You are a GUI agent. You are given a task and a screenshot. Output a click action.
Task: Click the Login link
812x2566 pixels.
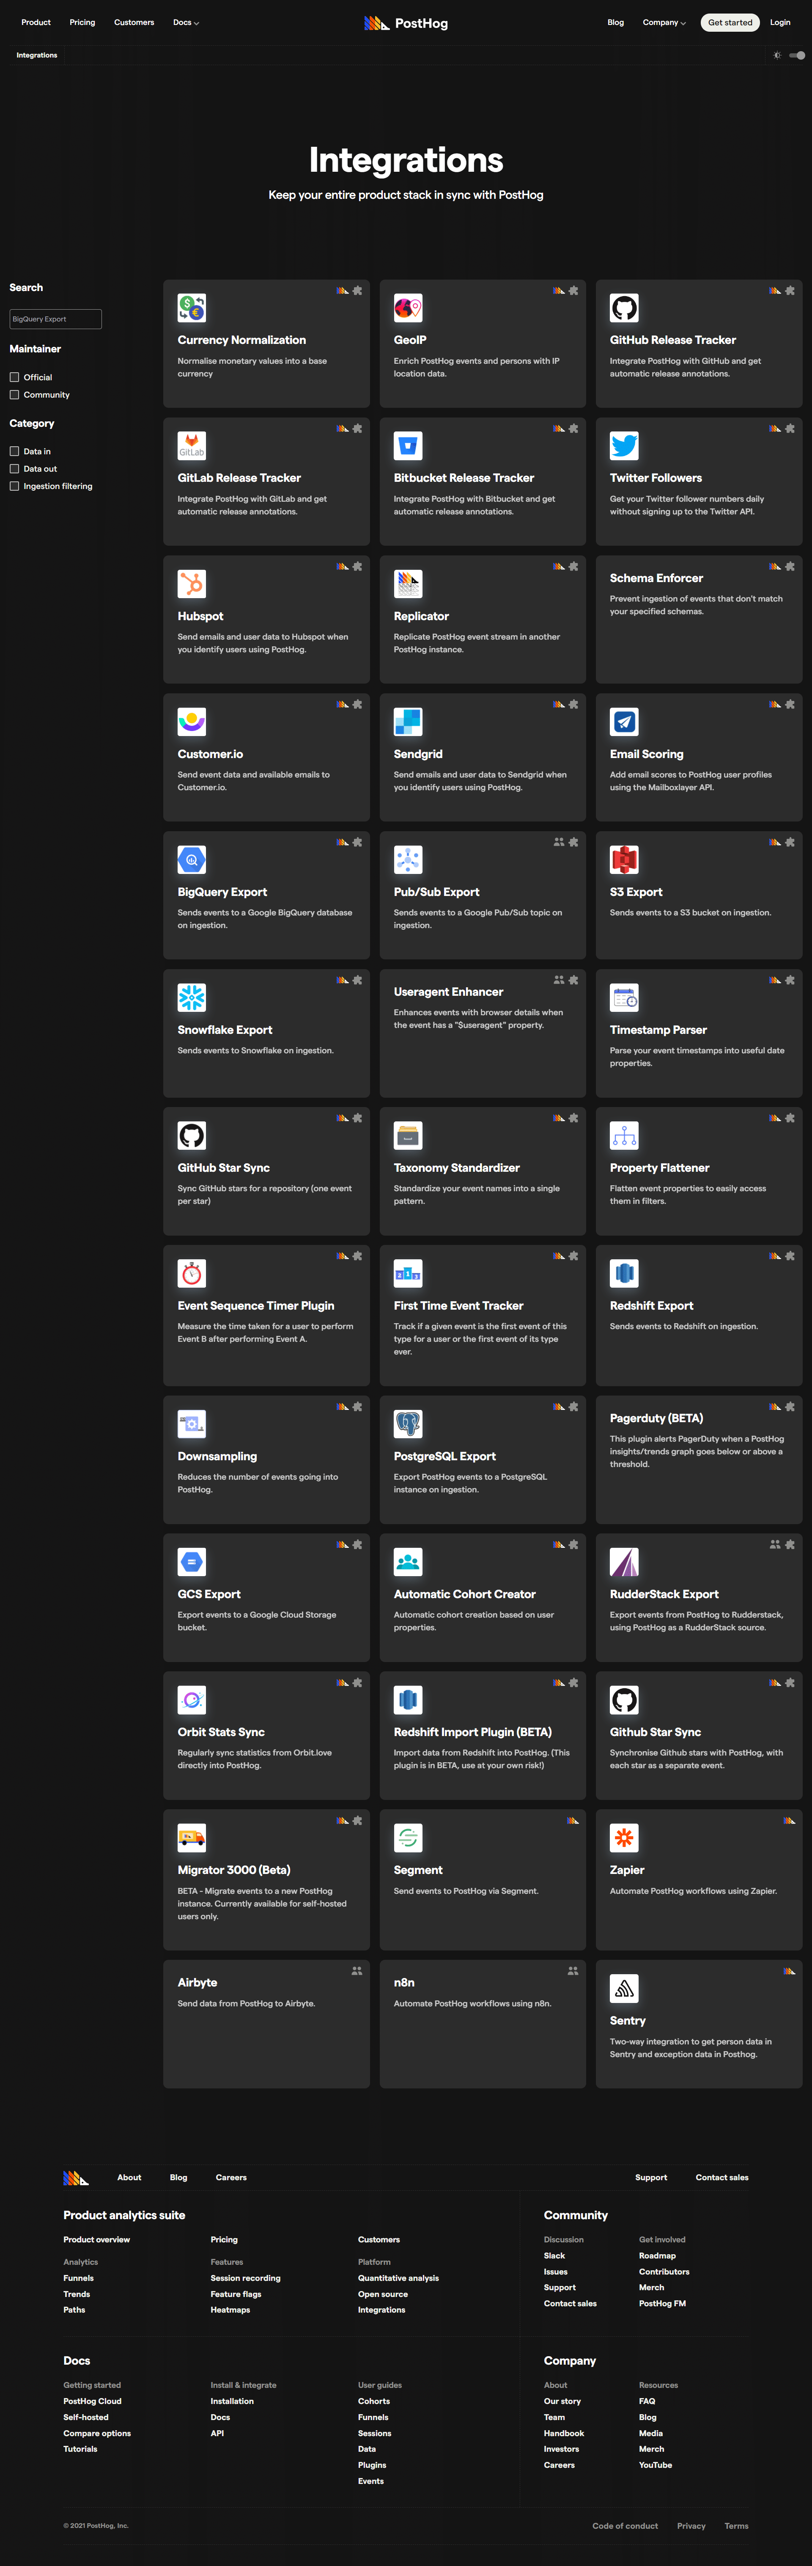[x=780, y=23]
